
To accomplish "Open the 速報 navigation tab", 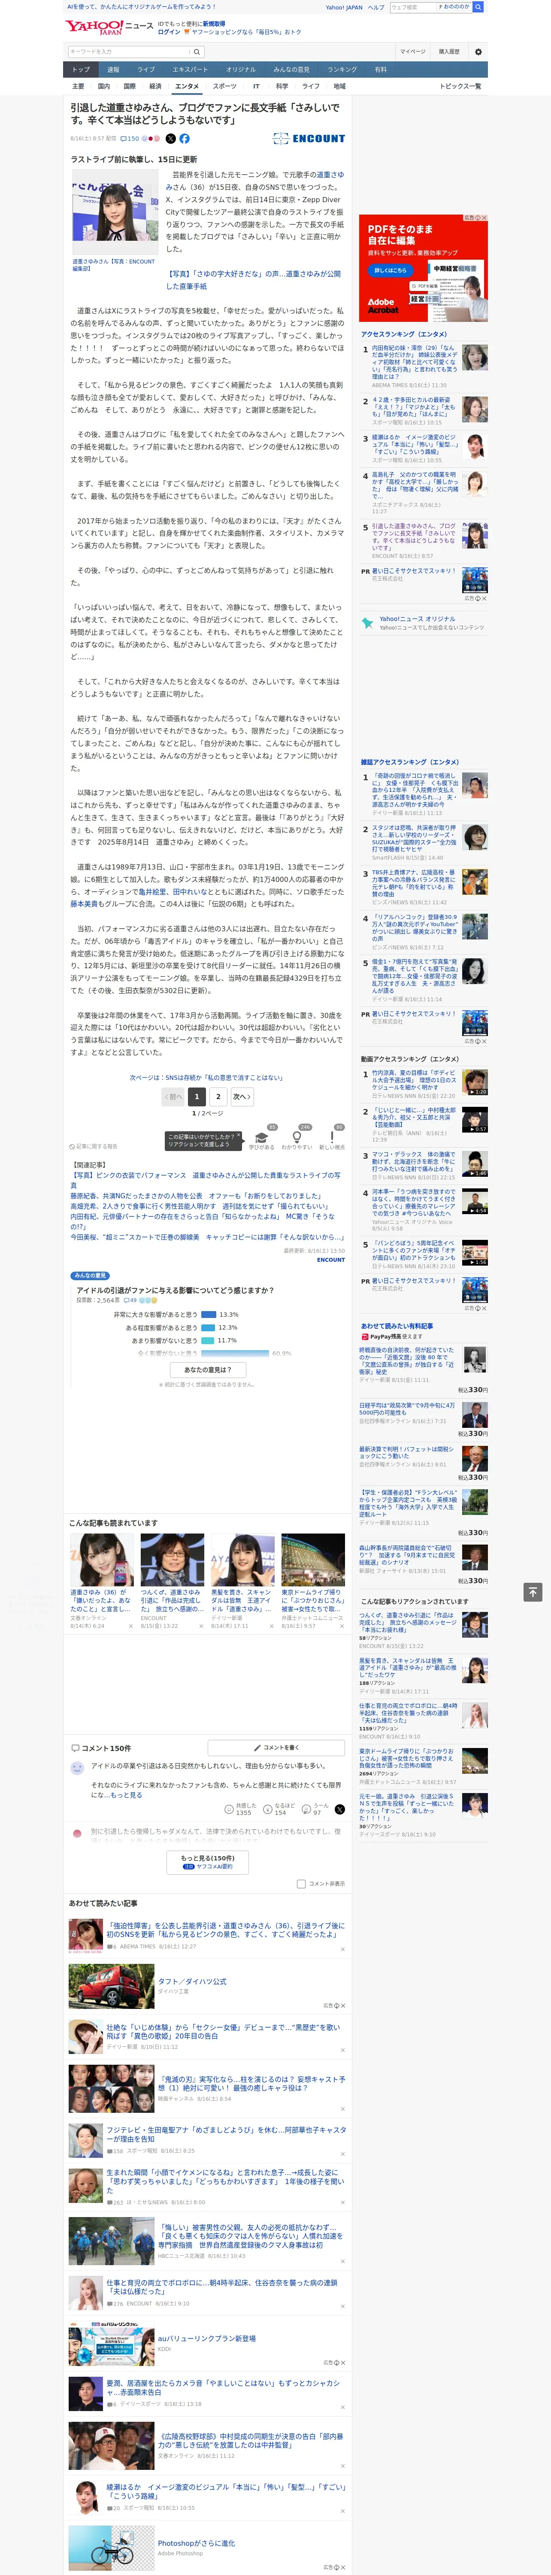I will (x=113, y=69).
